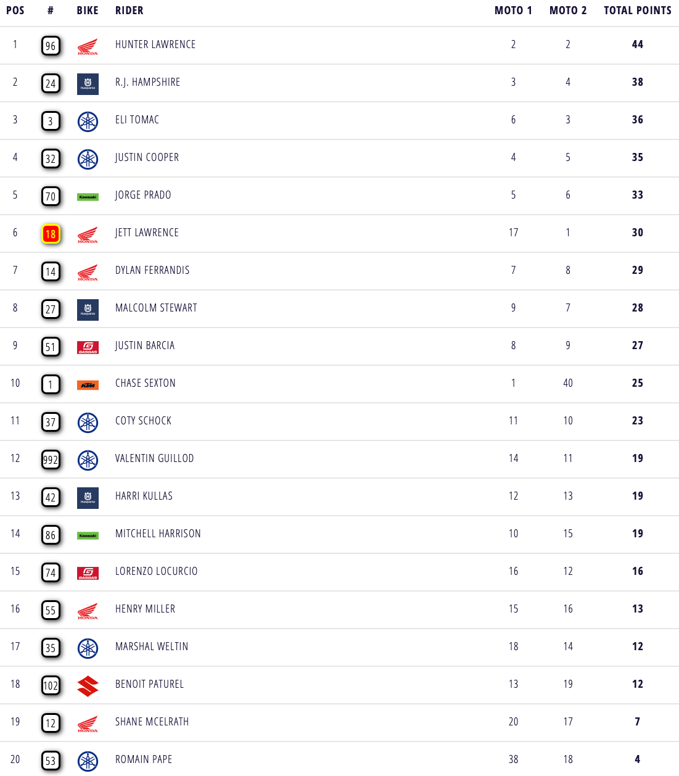
Task: Click Hunter Lawrence's Honda bike logo
Action: pyautogui.click(x=88, y=46)
